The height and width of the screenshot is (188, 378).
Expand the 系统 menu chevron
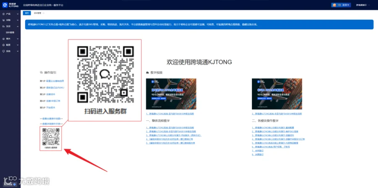click(x=18, y=51)
